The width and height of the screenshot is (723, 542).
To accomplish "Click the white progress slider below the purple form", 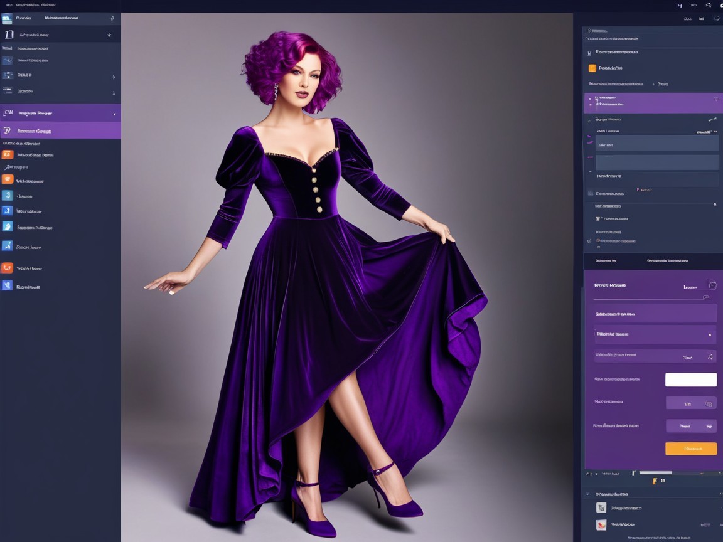I will tap(655, 472).
